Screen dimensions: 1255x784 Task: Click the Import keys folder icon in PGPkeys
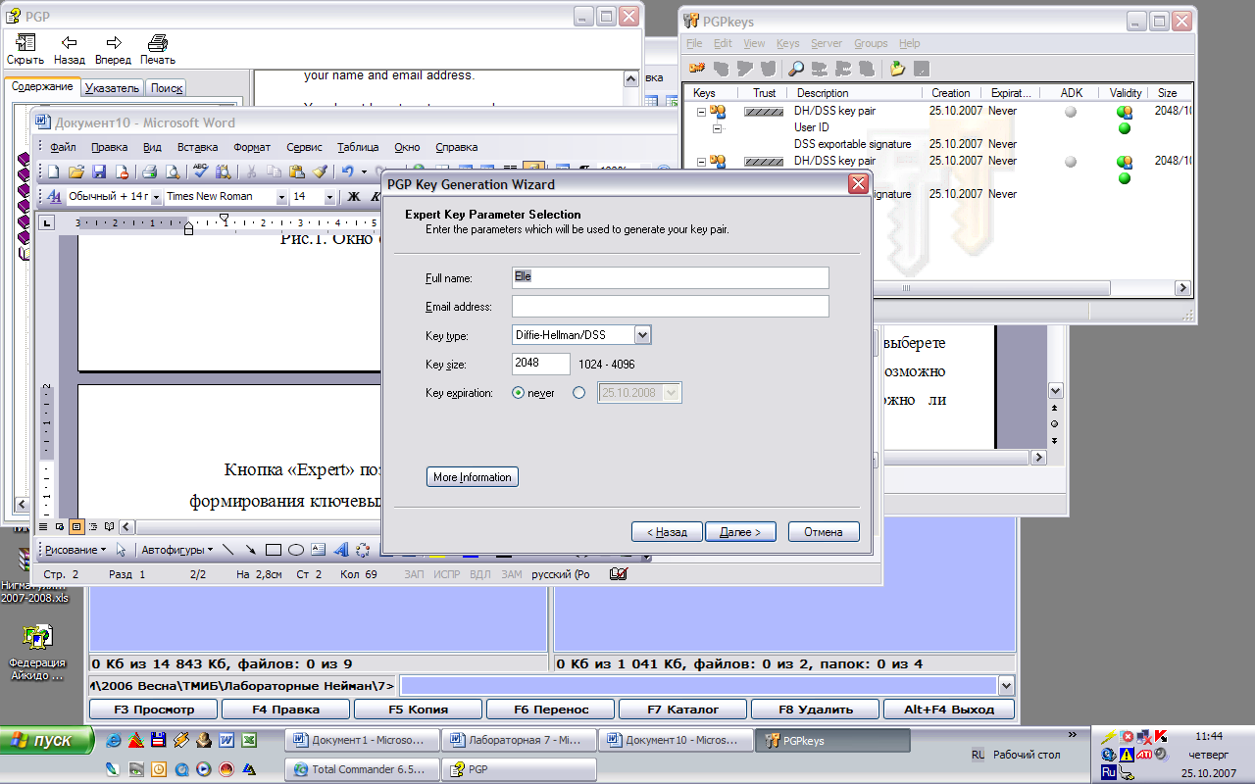point(897,68)
